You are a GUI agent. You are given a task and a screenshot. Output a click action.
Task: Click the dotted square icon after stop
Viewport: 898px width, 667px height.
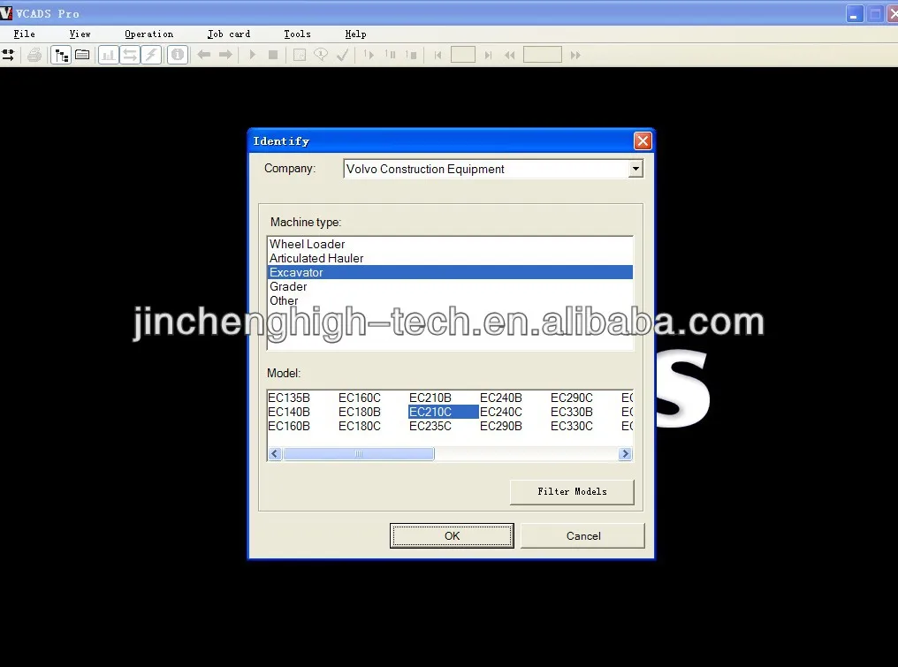[300, 55]
